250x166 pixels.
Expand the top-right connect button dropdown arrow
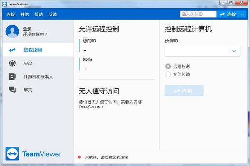[x=243, y=14]
